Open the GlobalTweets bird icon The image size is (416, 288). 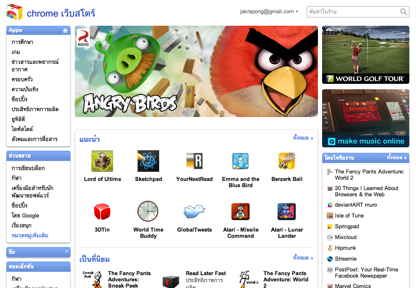point(194,212)
